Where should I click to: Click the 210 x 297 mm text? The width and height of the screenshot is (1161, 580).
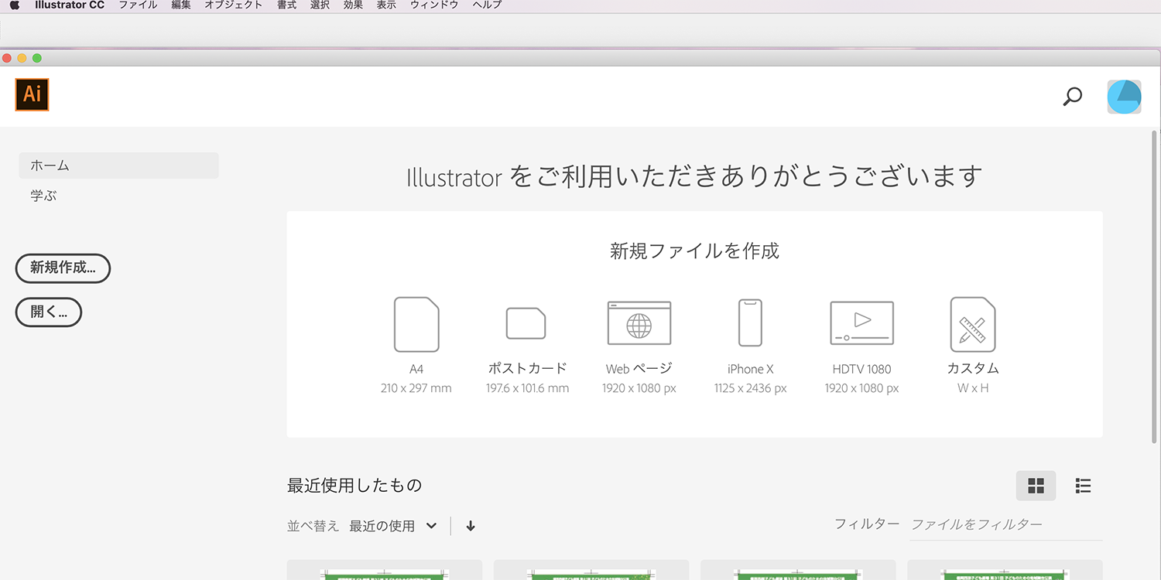(x=416, y=388)
